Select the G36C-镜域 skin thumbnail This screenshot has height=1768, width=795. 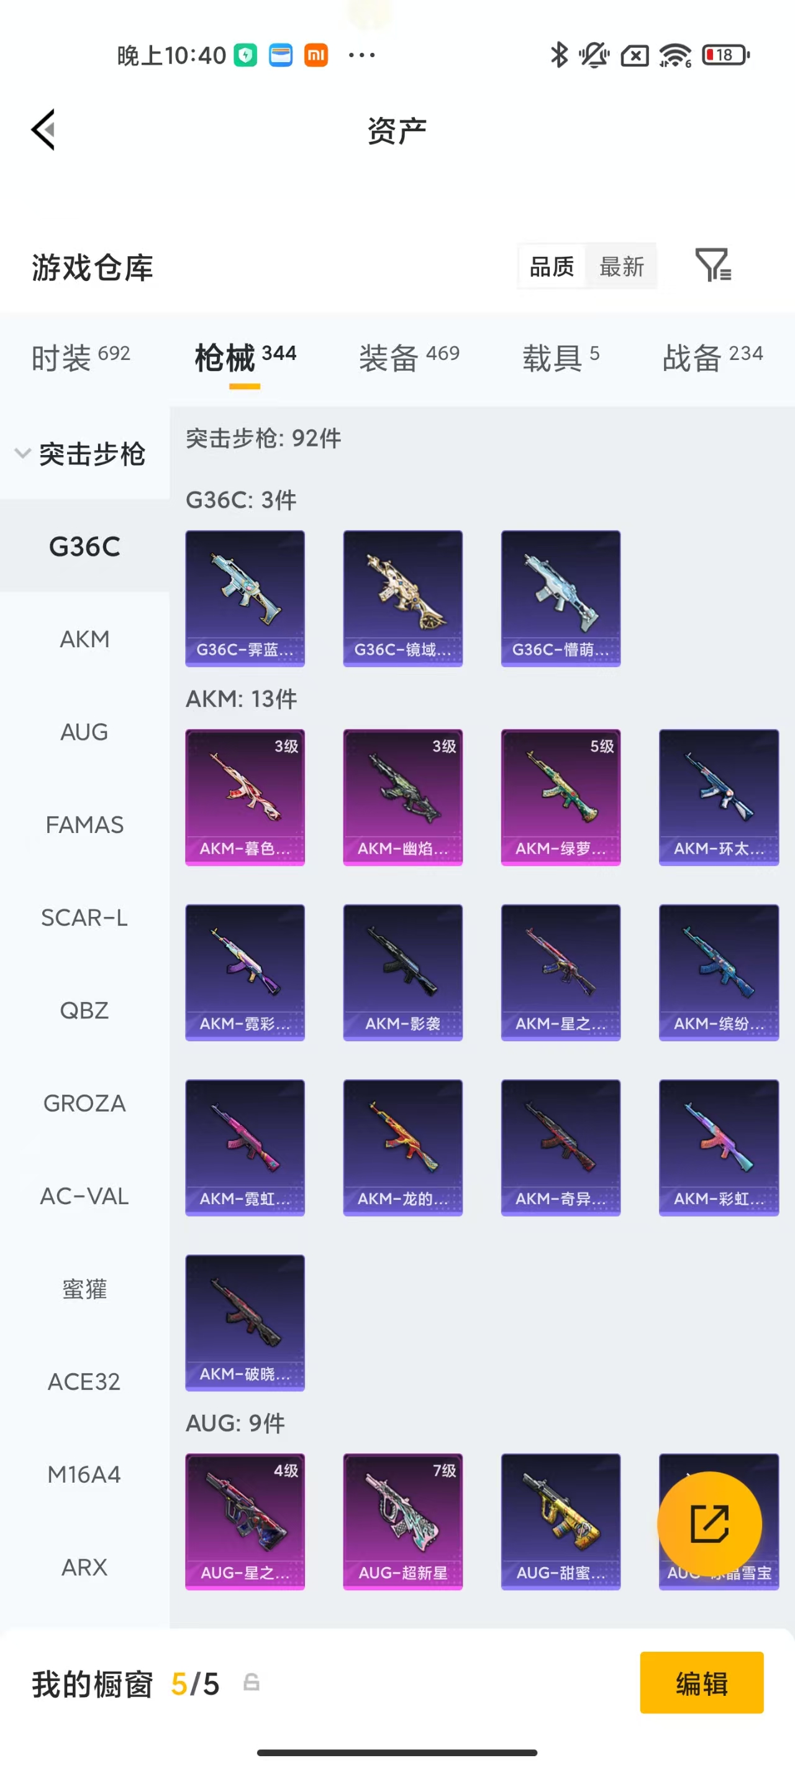pyautogui.click(x=402, y=598)
